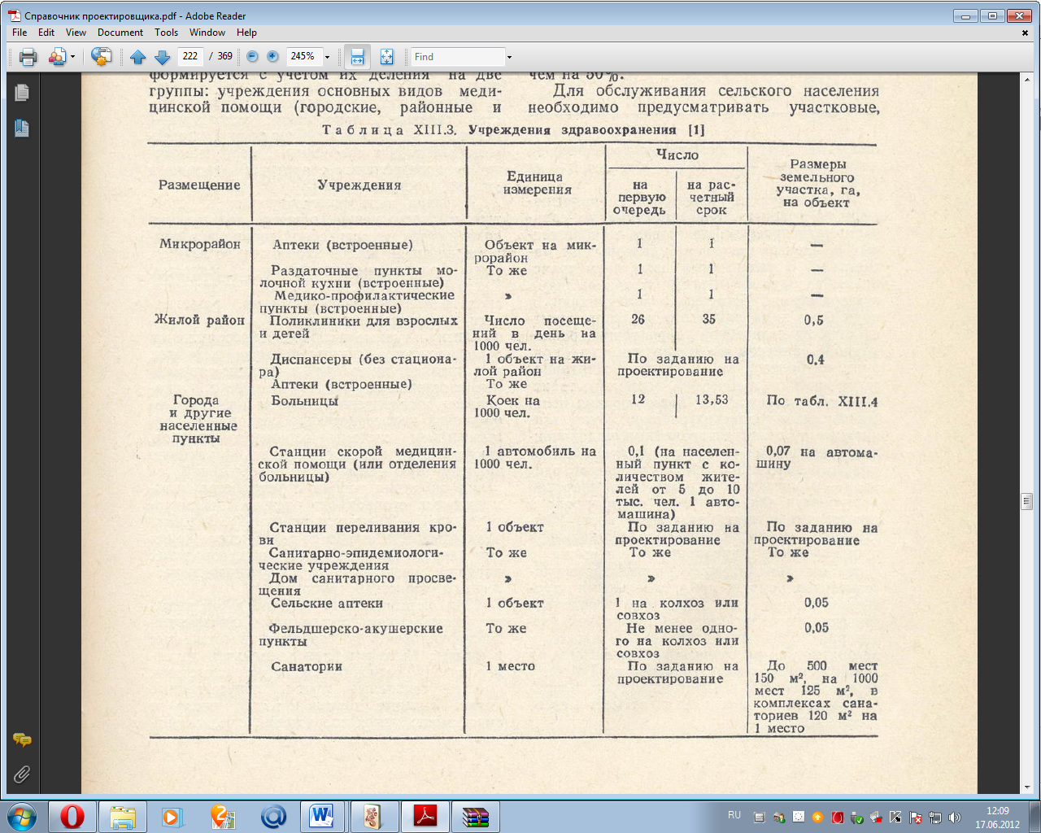The height and width of the screenshot is (833, 1041).
Task: Toggle scrolling fit-width page mode
Action: point(357,57)
